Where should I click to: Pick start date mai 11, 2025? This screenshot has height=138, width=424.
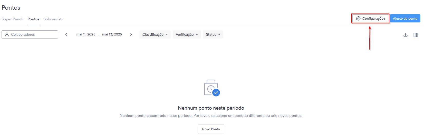click(86, 34)
